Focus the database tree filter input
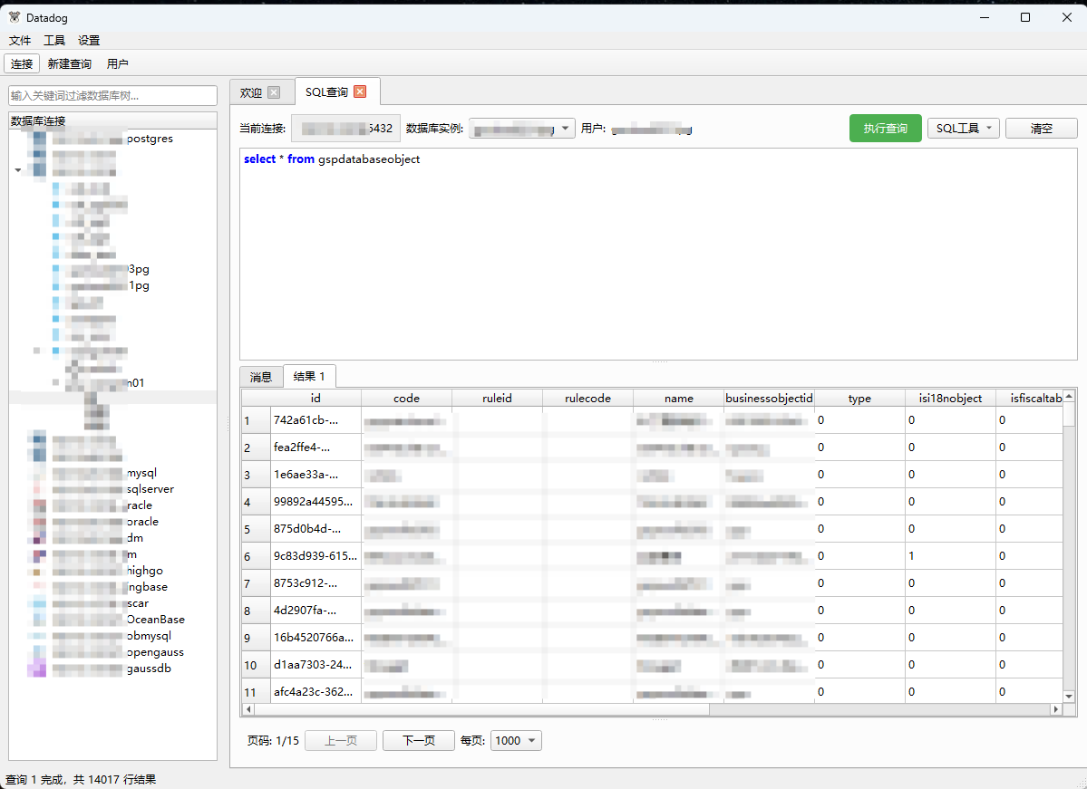This screenshot has width=1087, height=789. (x=112, y=96)
